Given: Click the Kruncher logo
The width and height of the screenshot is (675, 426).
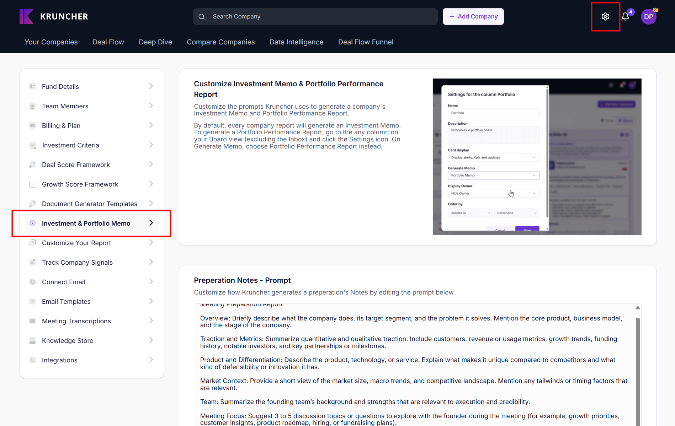Looking at the screenshot, I should coord(54,16).
